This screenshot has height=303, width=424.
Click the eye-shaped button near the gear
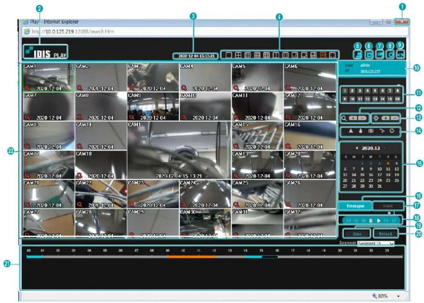click(x=401, y=55)
